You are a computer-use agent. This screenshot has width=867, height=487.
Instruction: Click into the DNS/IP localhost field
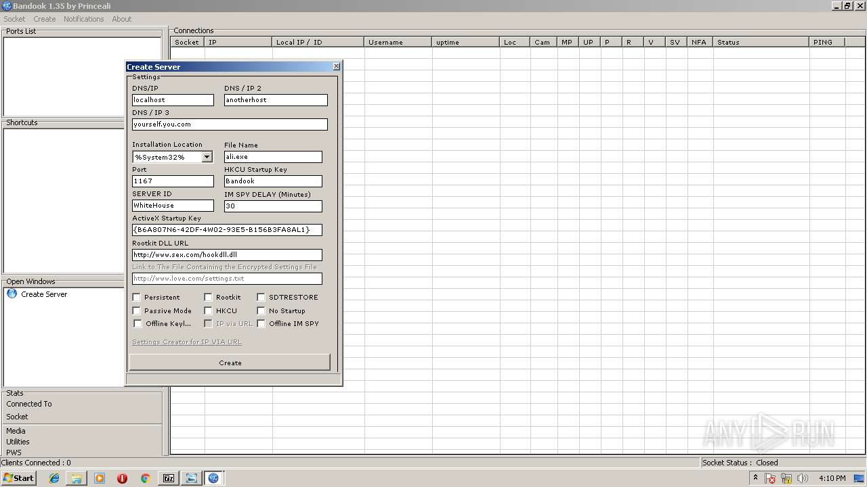(173, 100)
